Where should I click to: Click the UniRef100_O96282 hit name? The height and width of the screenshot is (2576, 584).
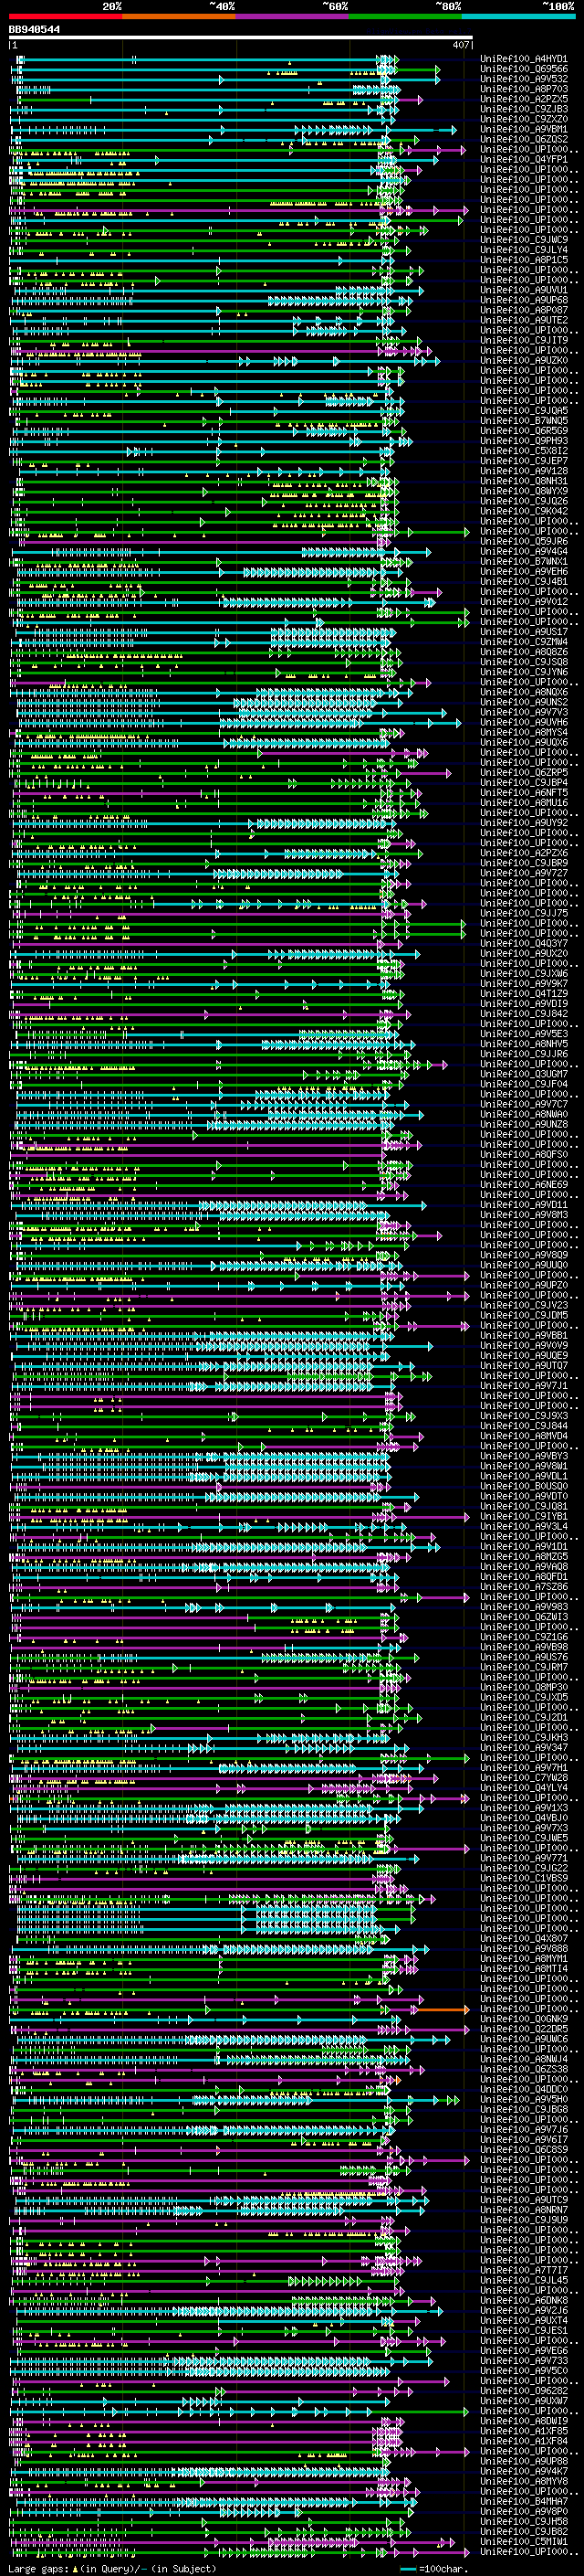point(523,2391)
